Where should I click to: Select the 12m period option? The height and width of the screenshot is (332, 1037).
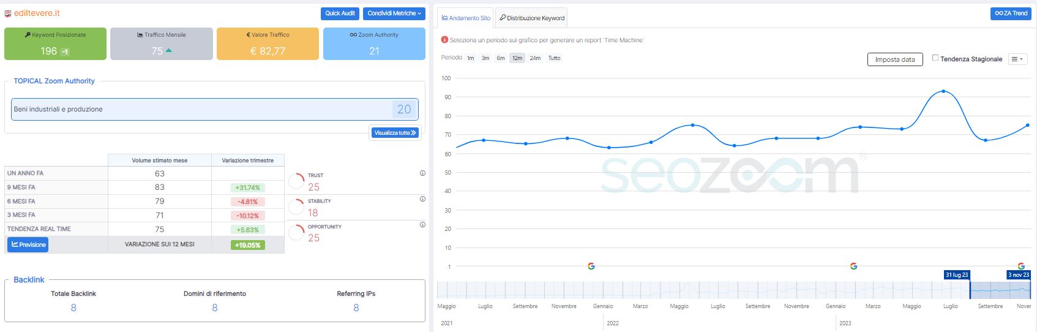517,58
